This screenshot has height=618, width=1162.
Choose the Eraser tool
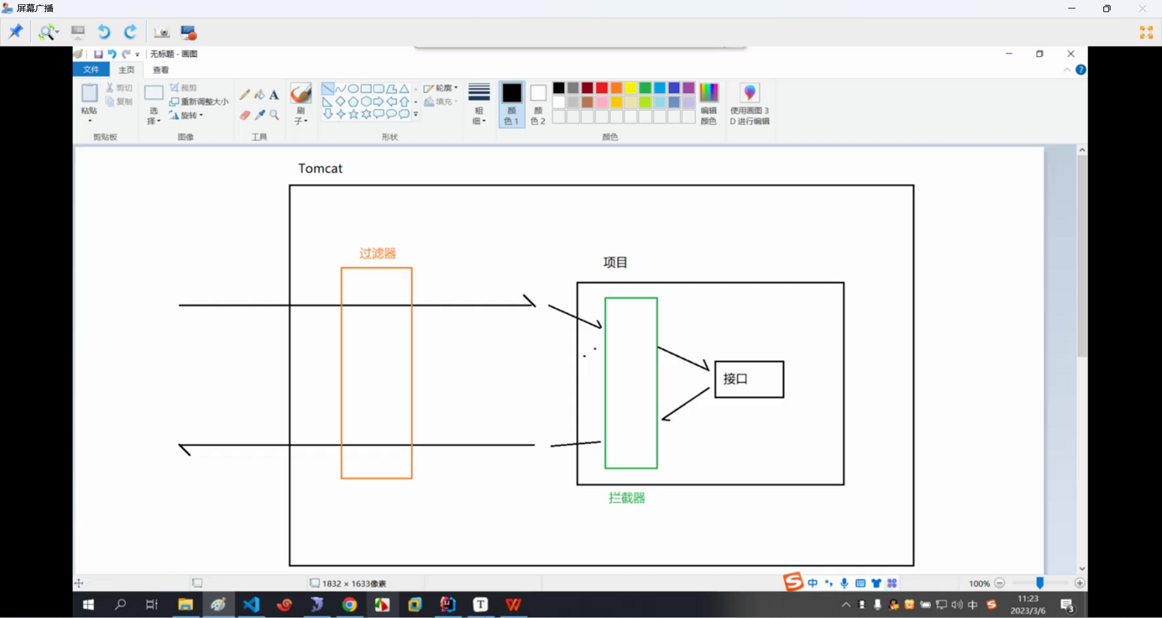245,115
